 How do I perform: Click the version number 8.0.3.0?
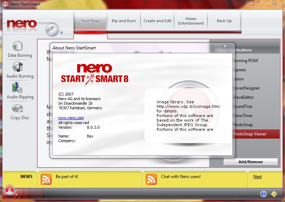coord(93,127)
